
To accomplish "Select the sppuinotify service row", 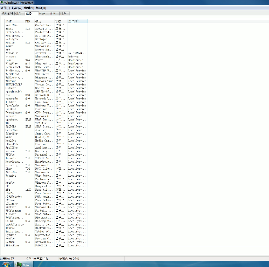I will [46, 92].
